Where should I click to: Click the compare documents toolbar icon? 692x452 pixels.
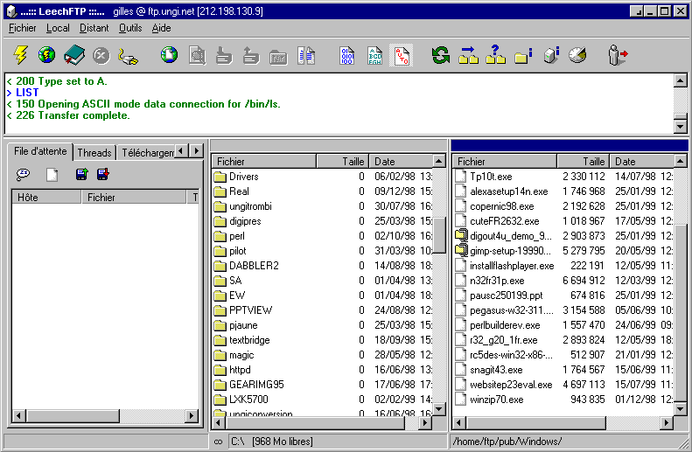(306, 56)
